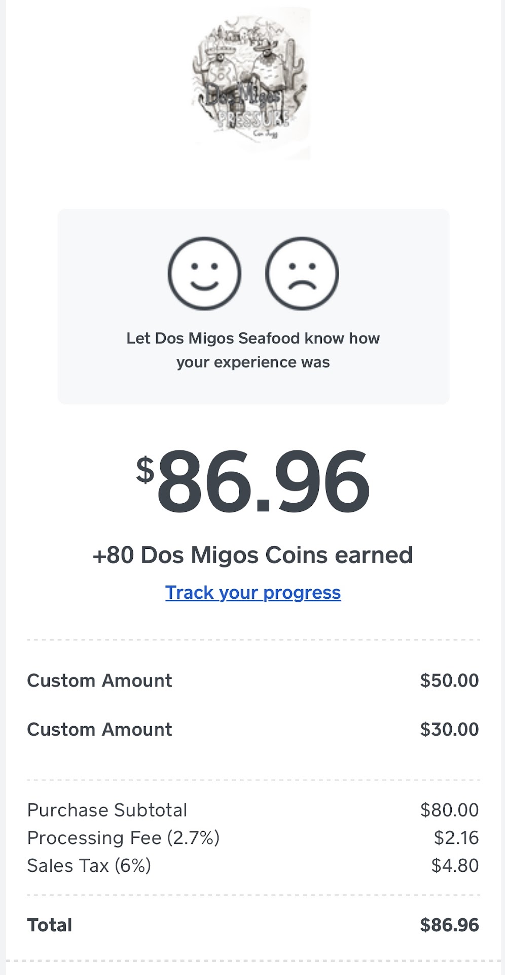Click the Purchase Subtotal label
The width and height of the screenshot is (505, 975).
[107, 810]
